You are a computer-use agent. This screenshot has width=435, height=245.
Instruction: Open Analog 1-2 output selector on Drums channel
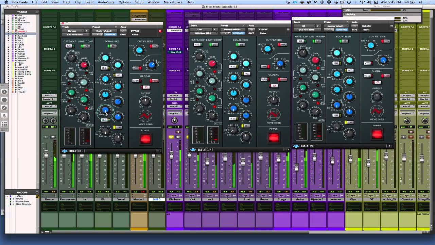pos(49,99)
